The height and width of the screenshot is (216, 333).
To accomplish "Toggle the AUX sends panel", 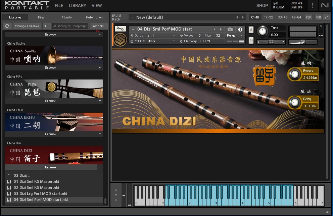I will point(318,17).
